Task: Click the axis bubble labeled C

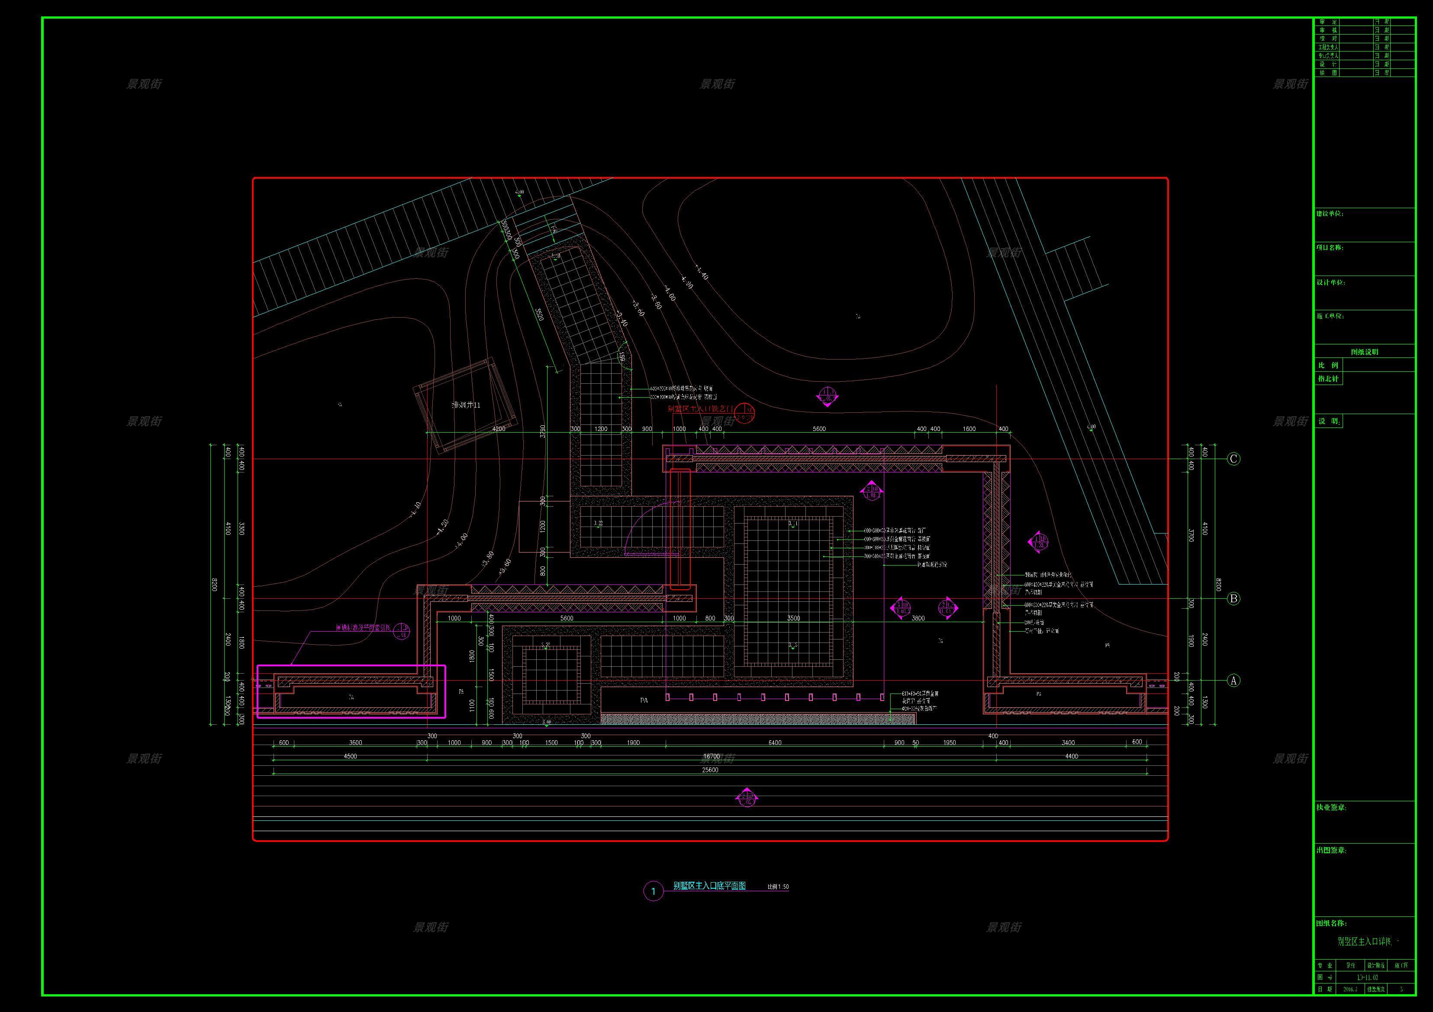Action: click(x=1233, y=459)
